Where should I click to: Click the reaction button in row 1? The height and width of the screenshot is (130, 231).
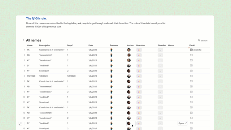coord(139,50)
